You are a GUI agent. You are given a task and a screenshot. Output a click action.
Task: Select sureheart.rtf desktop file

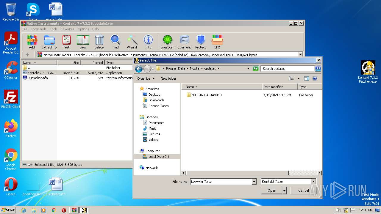pos(55,187)
